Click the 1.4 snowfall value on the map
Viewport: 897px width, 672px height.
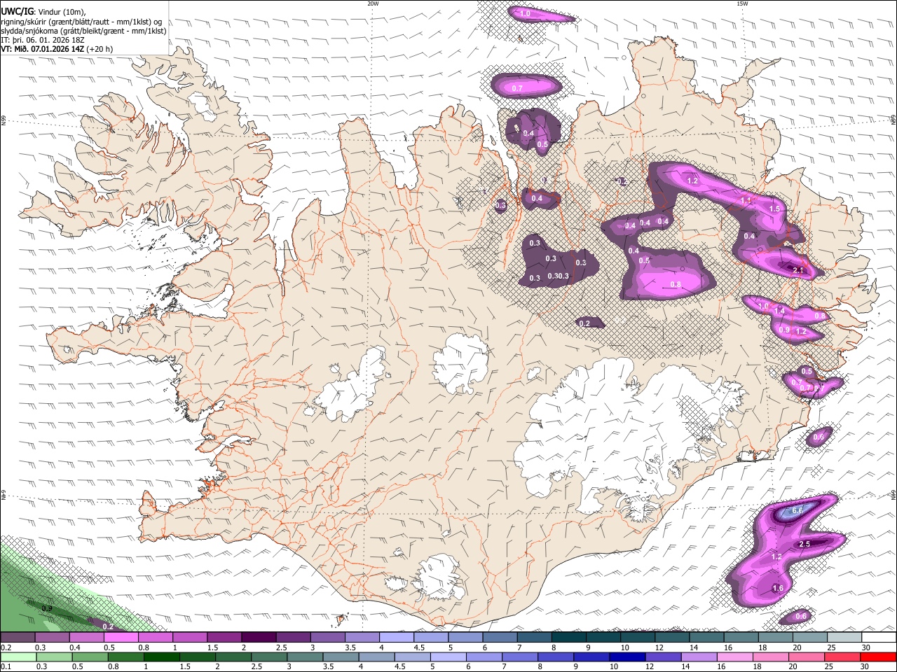[779, 310]
